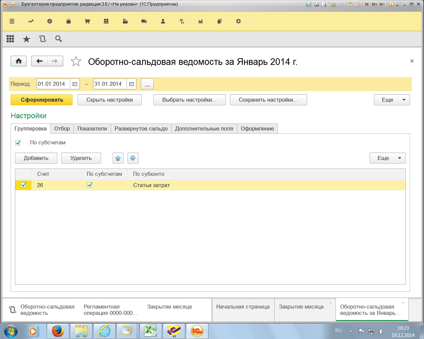Move grouping row down with arrow

(x=133, y=158)
